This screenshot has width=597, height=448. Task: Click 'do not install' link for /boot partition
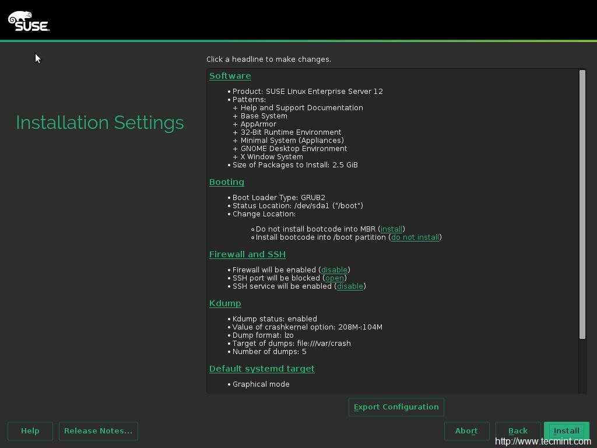tap(415, 237)
